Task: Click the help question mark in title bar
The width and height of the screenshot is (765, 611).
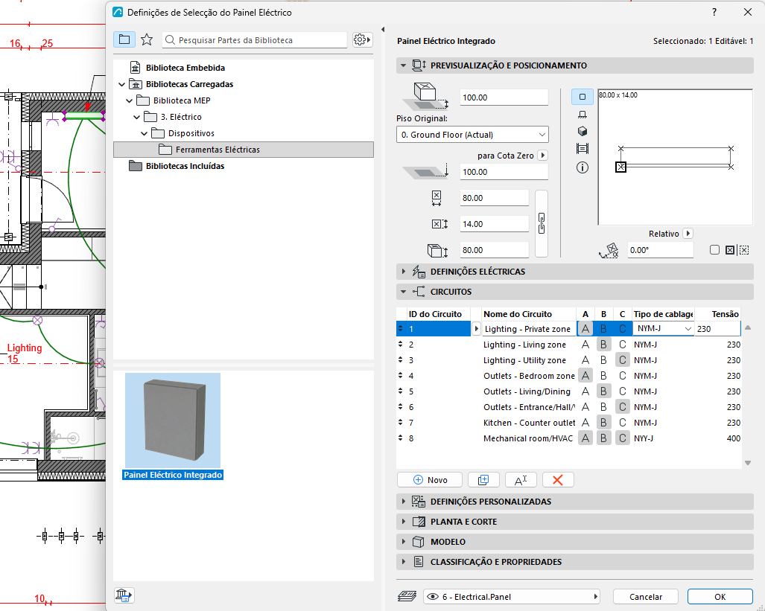Action: pyautogui.click(x=714, y=12)
